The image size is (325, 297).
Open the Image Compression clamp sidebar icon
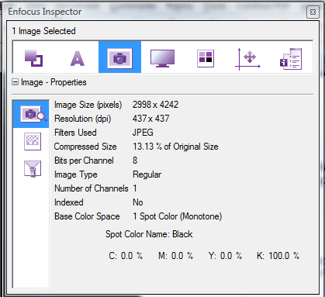click(x=33, y=168)
